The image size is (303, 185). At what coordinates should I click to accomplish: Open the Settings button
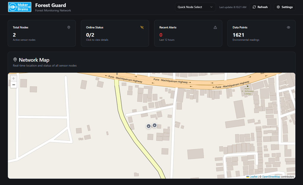coord(284,7)
